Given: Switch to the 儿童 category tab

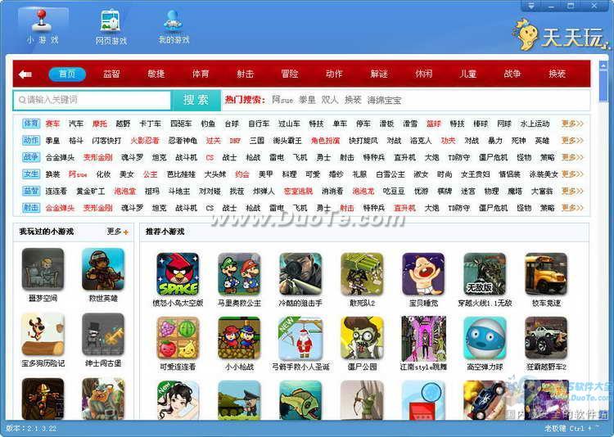Looking at the screenshot, I should [468, 74].
